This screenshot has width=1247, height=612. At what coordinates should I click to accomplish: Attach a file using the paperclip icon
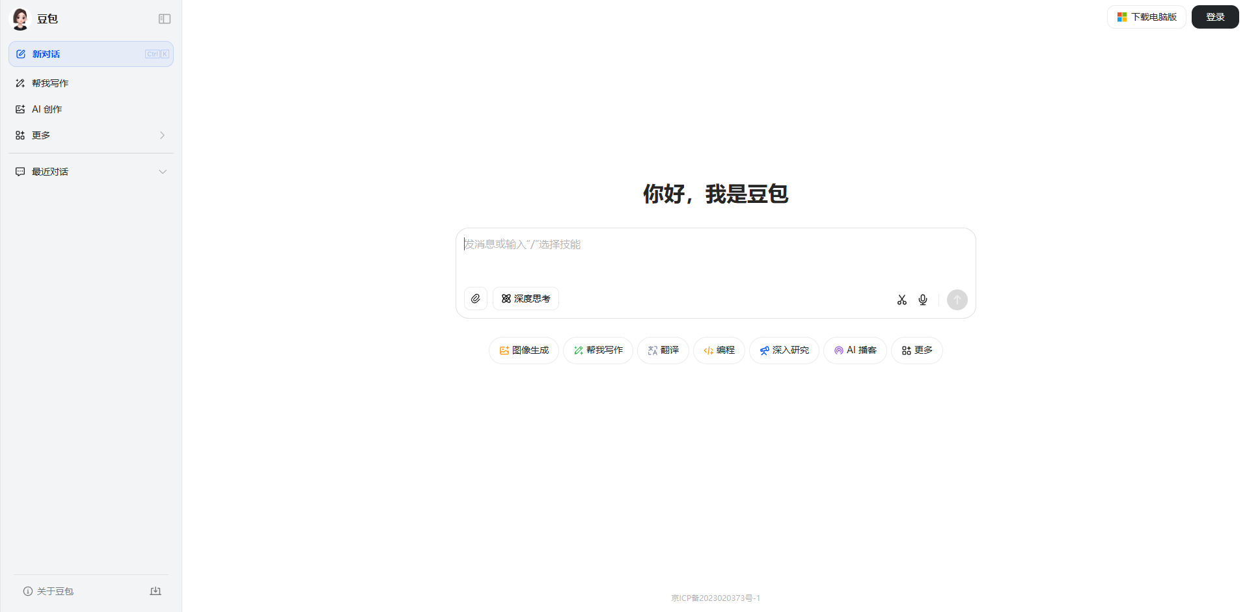tap(475, 299)
